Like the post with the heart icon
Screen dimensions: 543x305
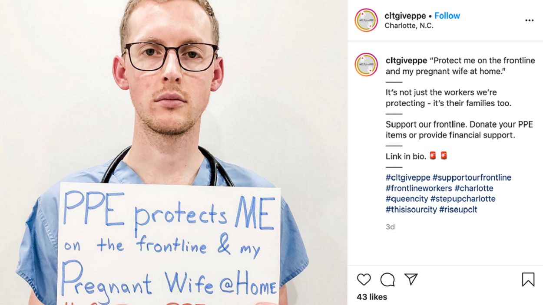coord(364,279)
